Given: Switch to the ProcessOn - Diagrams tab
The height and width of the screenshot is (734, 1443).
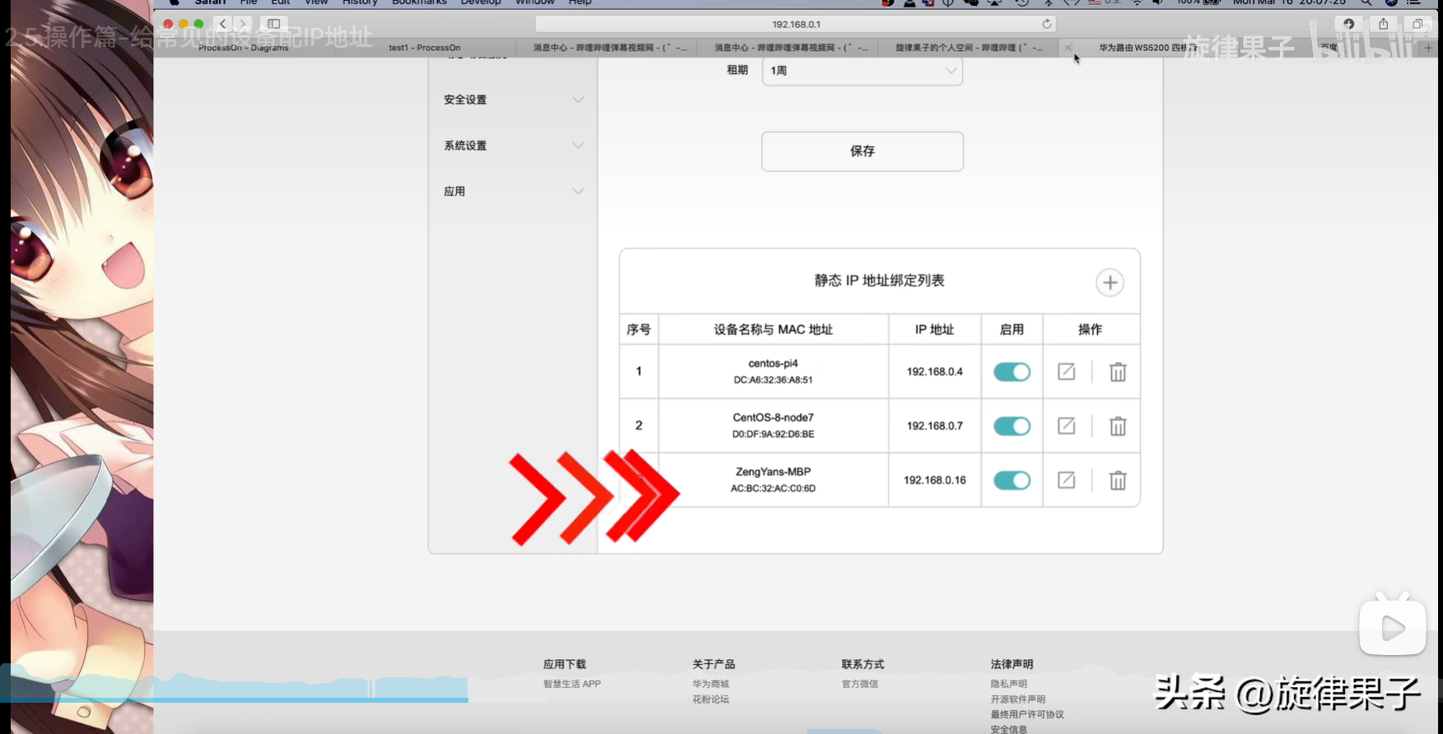Looking at the screenshot, I should tap(243, 48).
